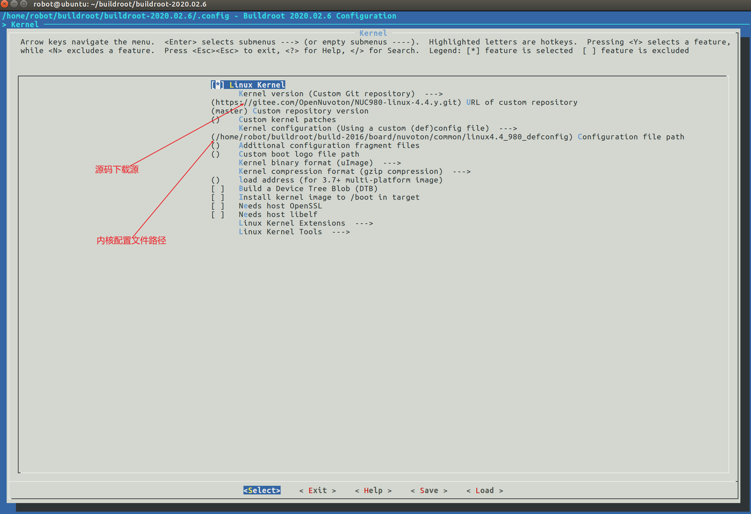Toggle the Linux Kernel checkbox
Image resolution: width=751 pixels, height=514 pixels.
point(217,85)
